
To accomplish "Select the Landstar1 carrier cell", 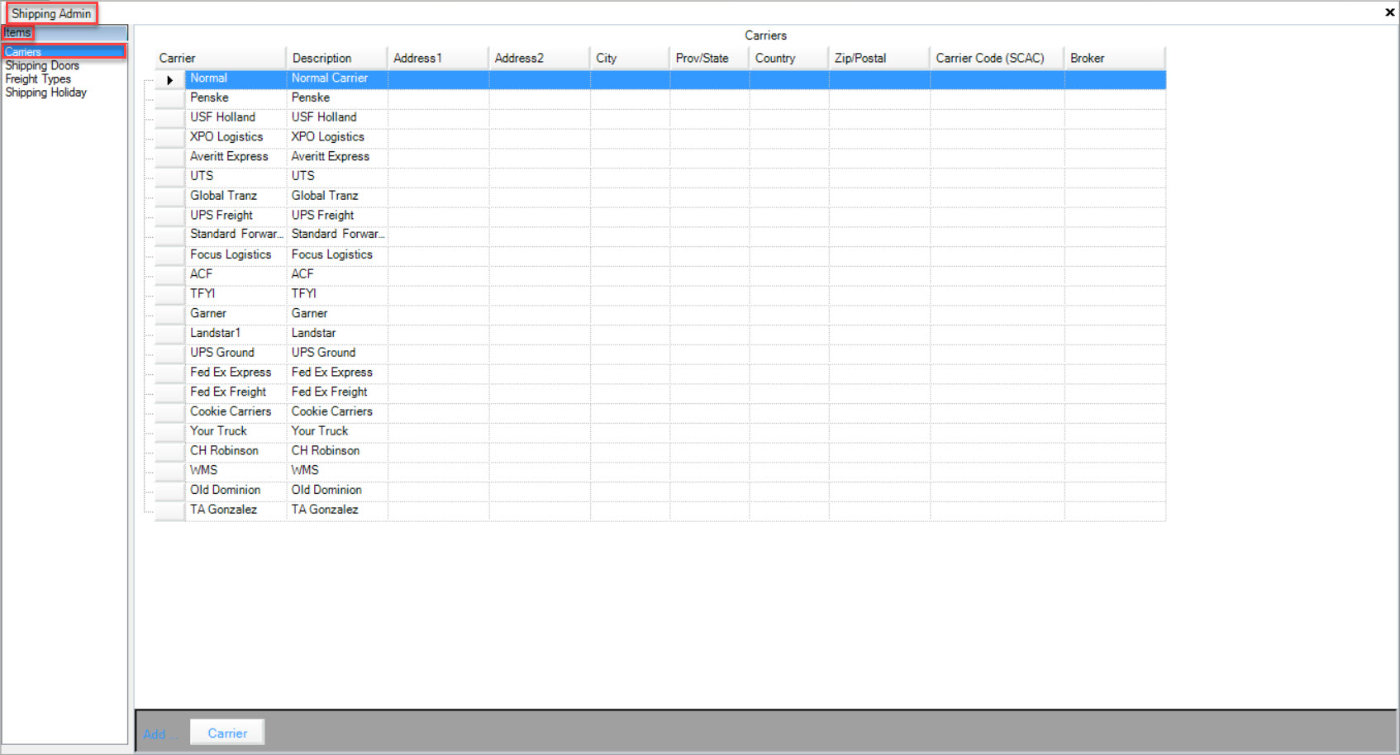I will pyautogui.click(x=236, y=333).
